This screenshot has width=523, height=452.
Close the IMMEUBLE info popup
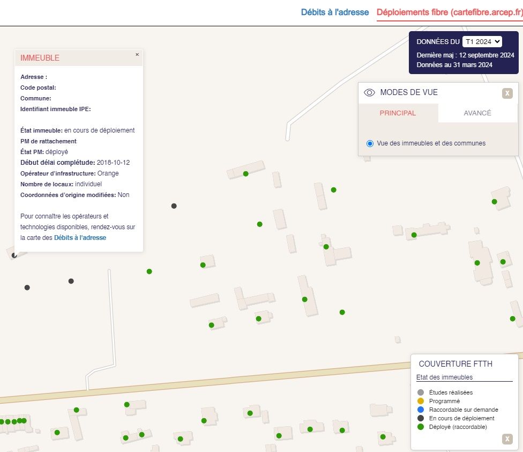(137, 54)
